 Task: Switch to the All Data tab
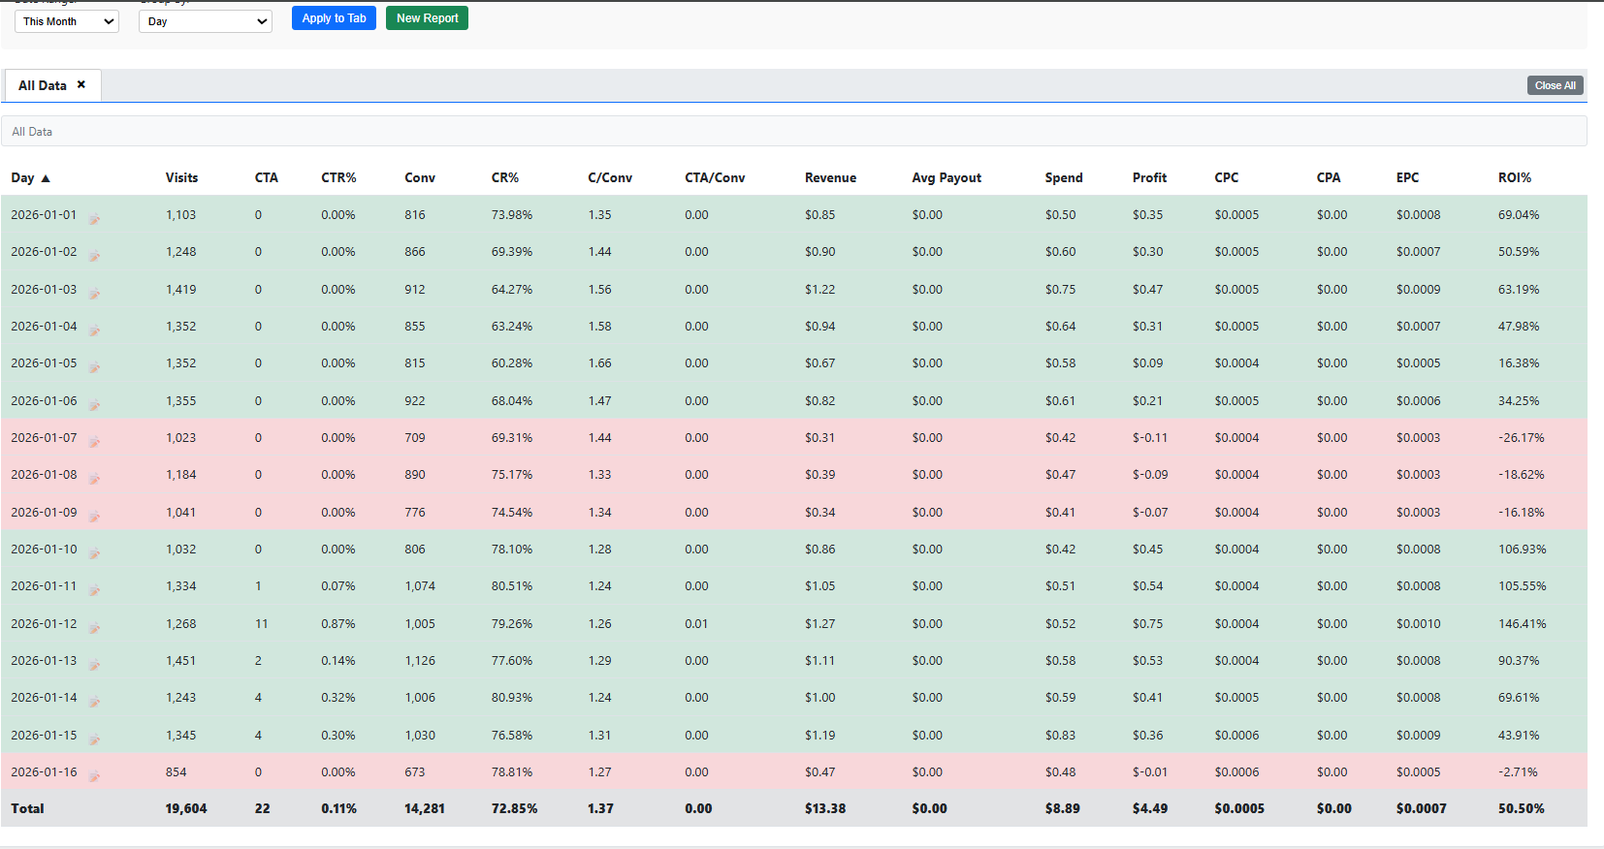click(43, 85)
